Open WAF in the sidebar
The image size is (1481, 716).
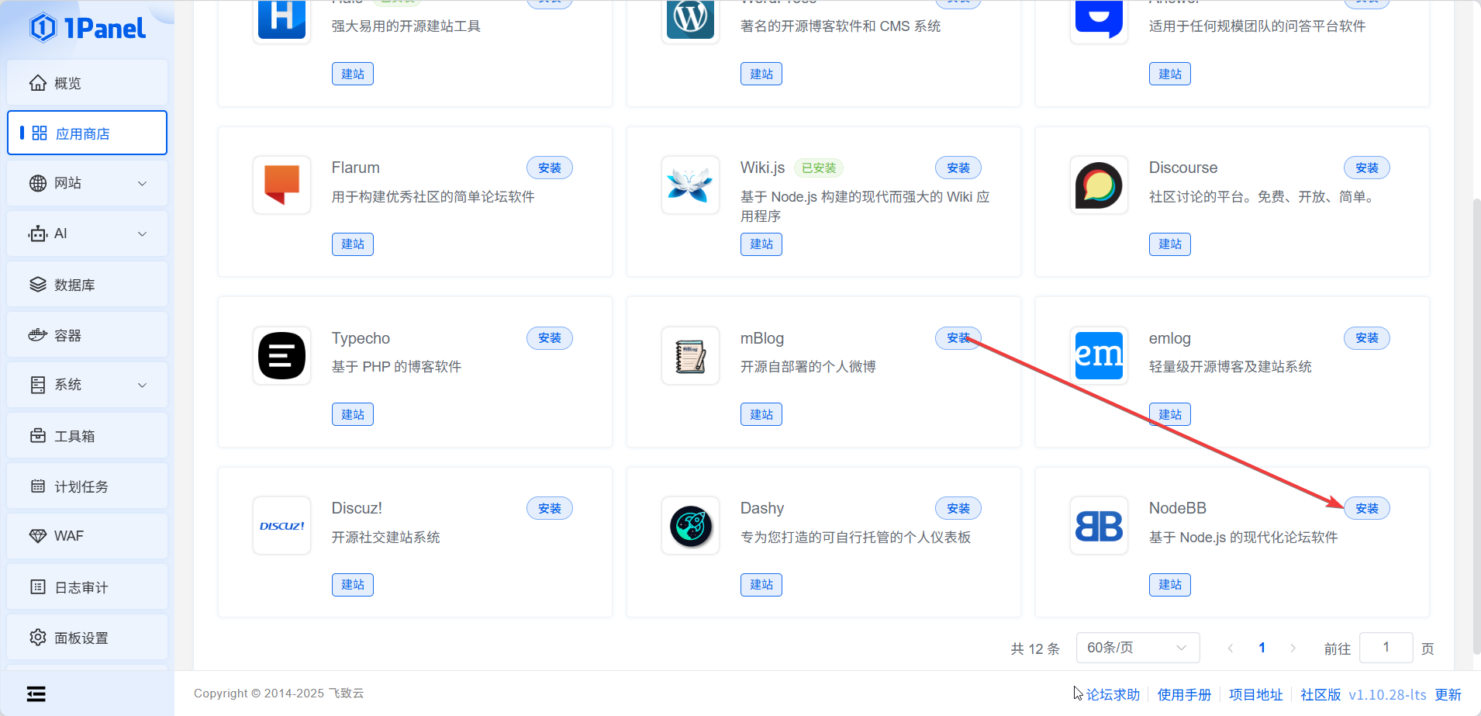(x=87, y=536)
